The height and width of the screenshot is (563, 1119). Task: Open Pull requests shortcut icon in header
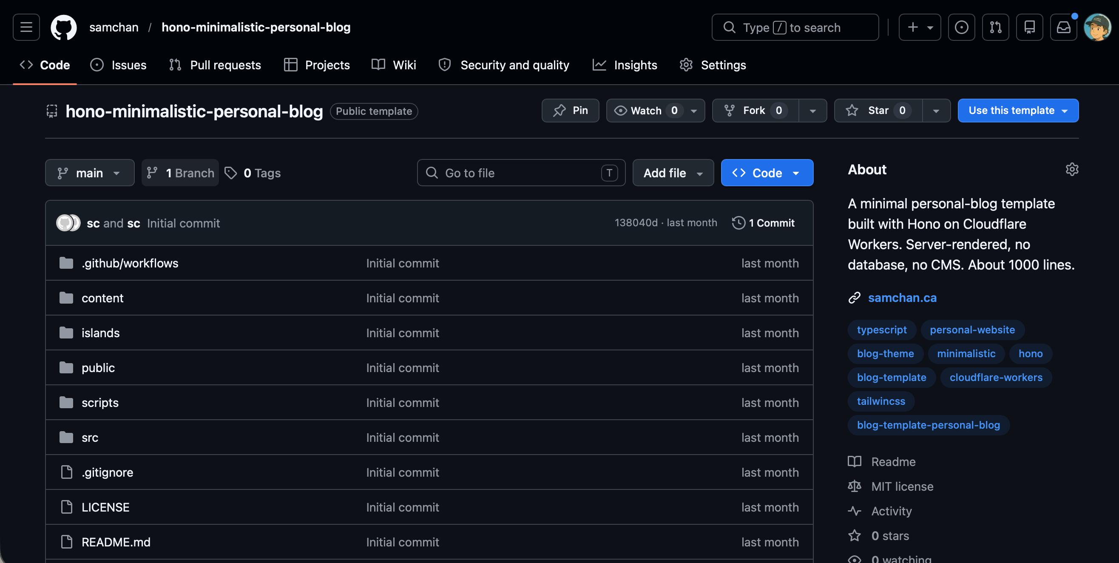(996, 27)
